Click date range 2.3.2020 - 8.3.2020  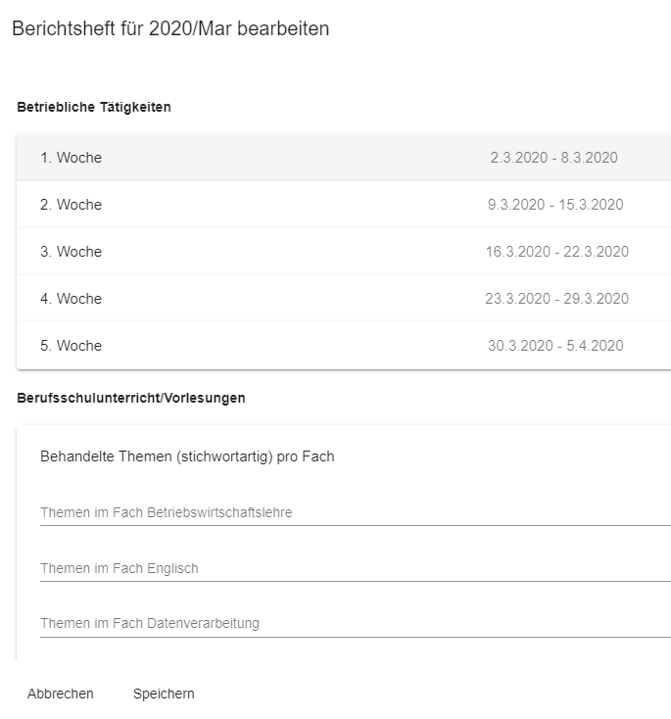tap(553, 158)
